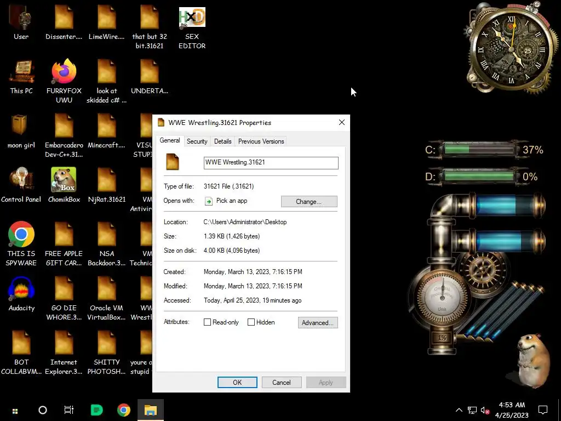The image size is (561, 421).
Task: Click the taskbar clock showing 4:53 AM
Action: point(512,410)
